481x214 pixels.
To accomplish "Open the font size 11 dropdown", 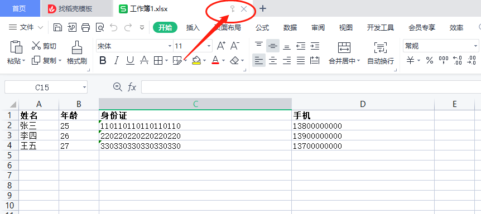I will 209,46.
